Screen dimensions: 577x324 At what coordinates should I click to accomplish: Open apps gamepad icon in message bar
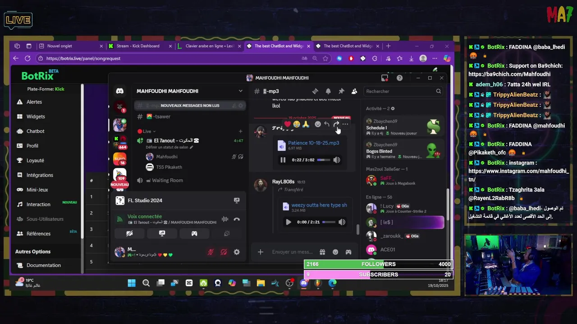pos(348,252)
